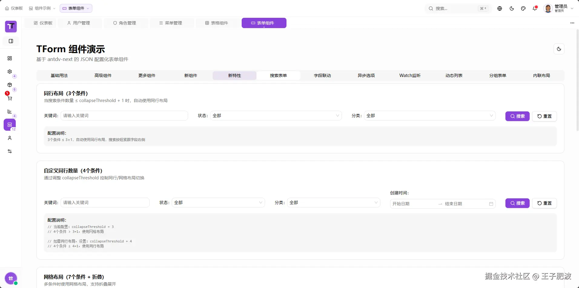Viewport: 579px width, 288px height.
Task: Toggle the sidebar collapse panel icon
Action: (x=11, y=41)
